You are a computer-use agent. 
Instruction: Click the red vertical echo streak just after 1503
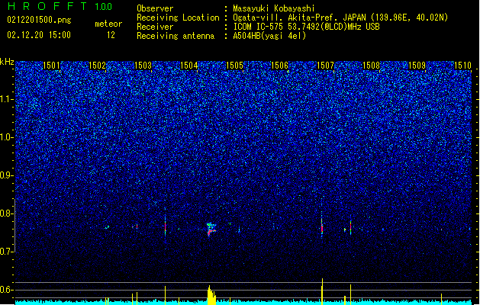point(166,227)
